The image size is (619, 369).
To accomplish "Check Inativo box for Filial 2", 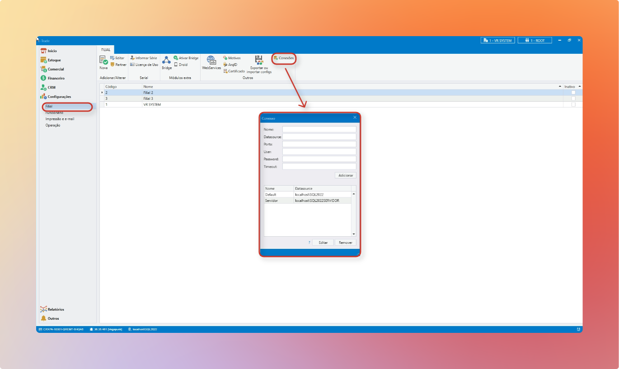I will [x=573, y=93].
